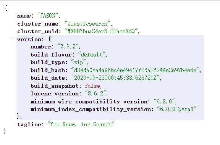The image size is (220, 145).
Task: Click the minimum_wire_compatibility_version key
Action: [89, 101]
